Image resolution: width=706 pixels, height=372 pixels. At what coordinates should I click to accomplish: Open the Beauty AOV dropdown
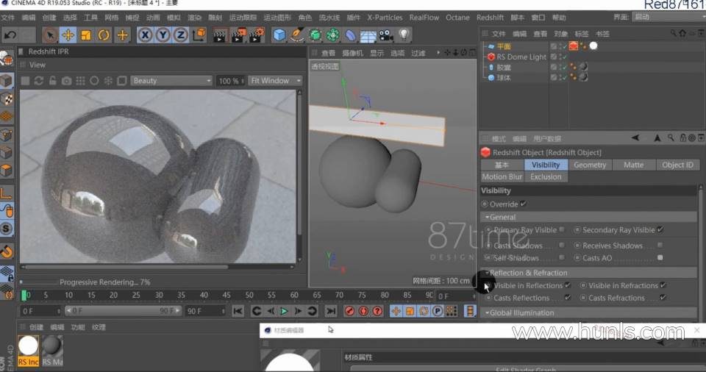click(171, 81)
